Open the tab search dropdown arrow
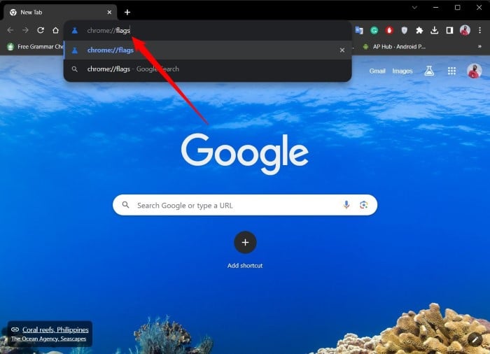 pos(414,8)
